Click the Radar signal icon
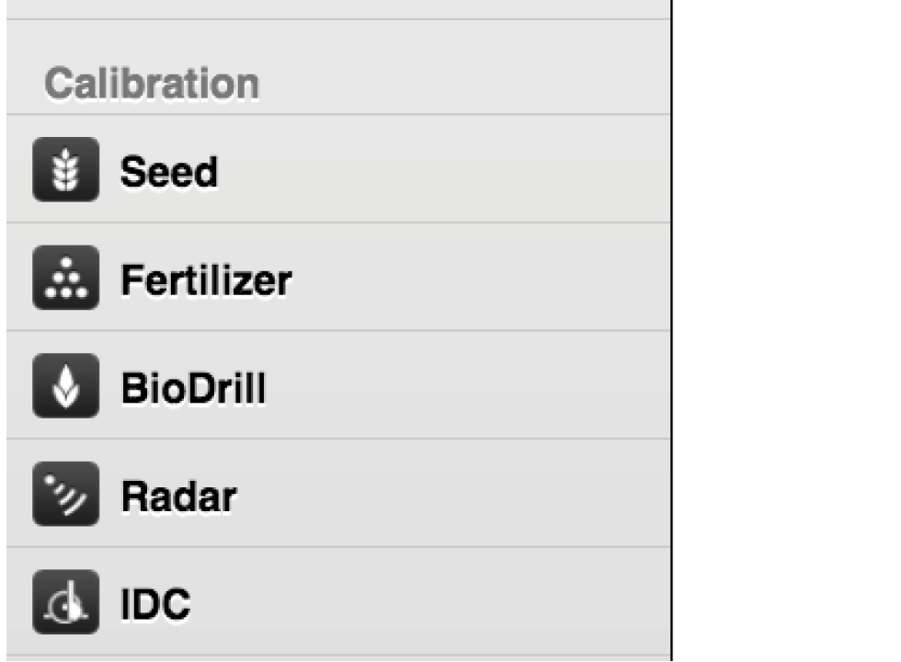The image size is (901, 662). pos(65,494)
